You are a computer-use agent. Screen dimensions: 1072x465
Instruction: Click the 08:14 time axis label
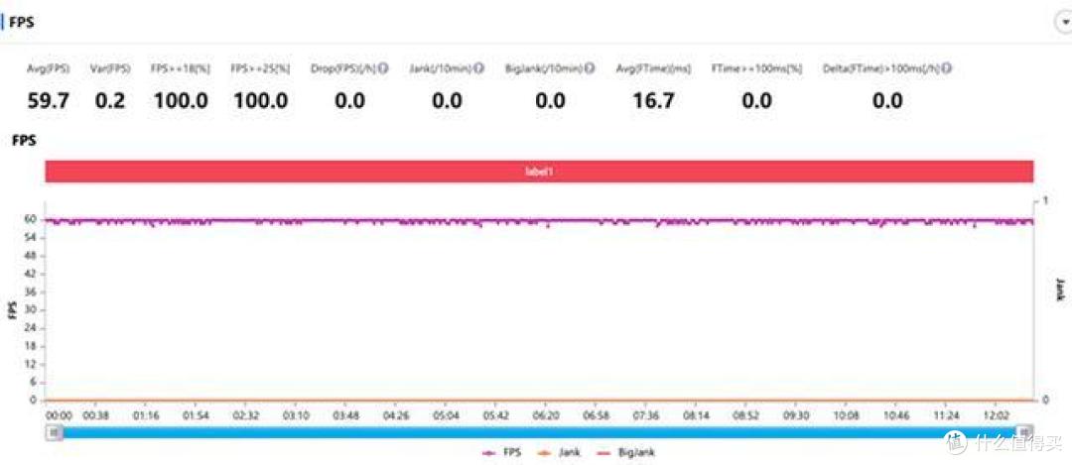click(x=697, y=415)
